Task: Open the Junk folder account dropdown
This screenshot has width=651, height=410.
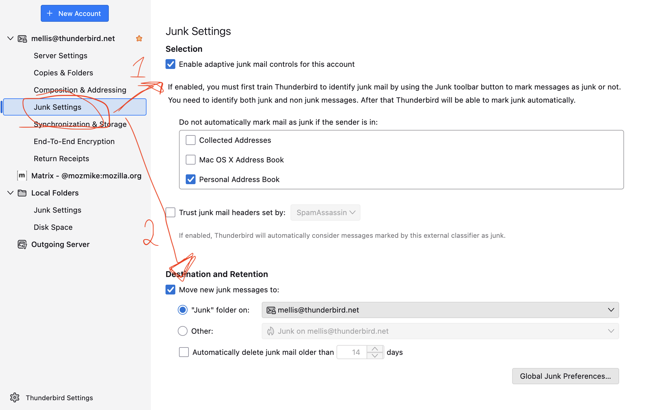Action: (440, 310)
